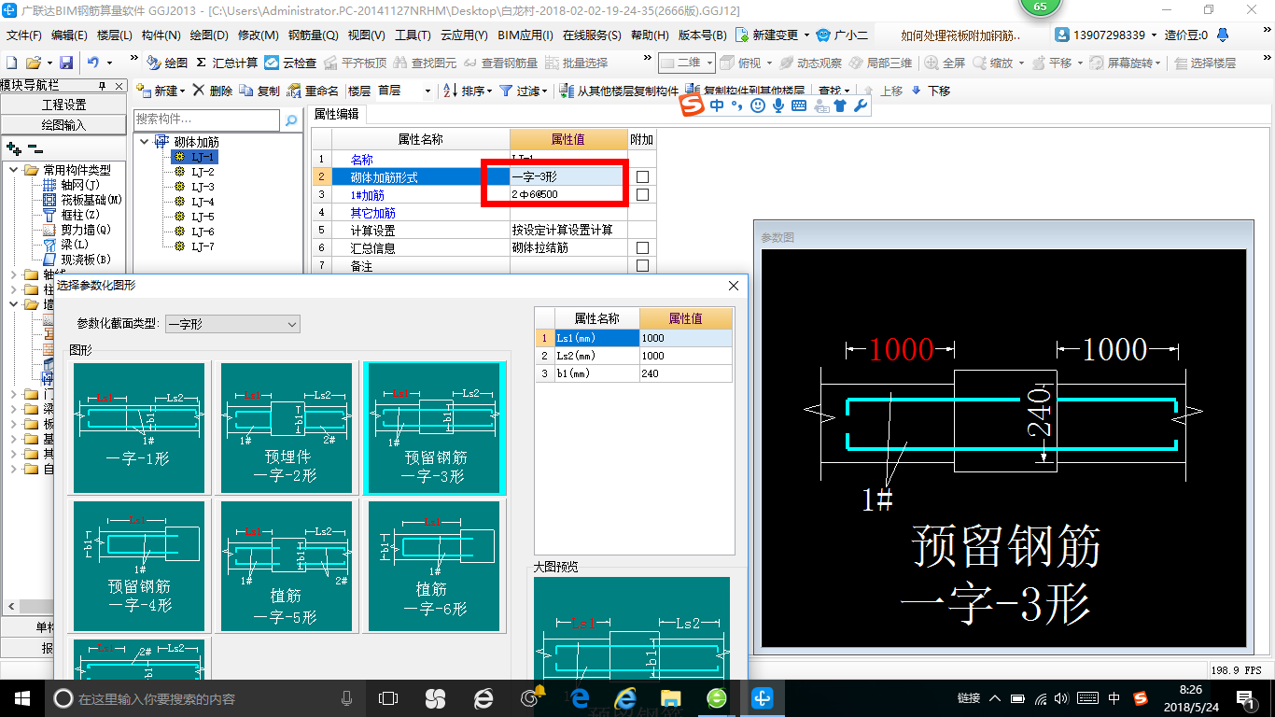The width and height of the screenshot is (1275, 717).
Task: Click expand-all plus icon in navigator
Action: 14,148
